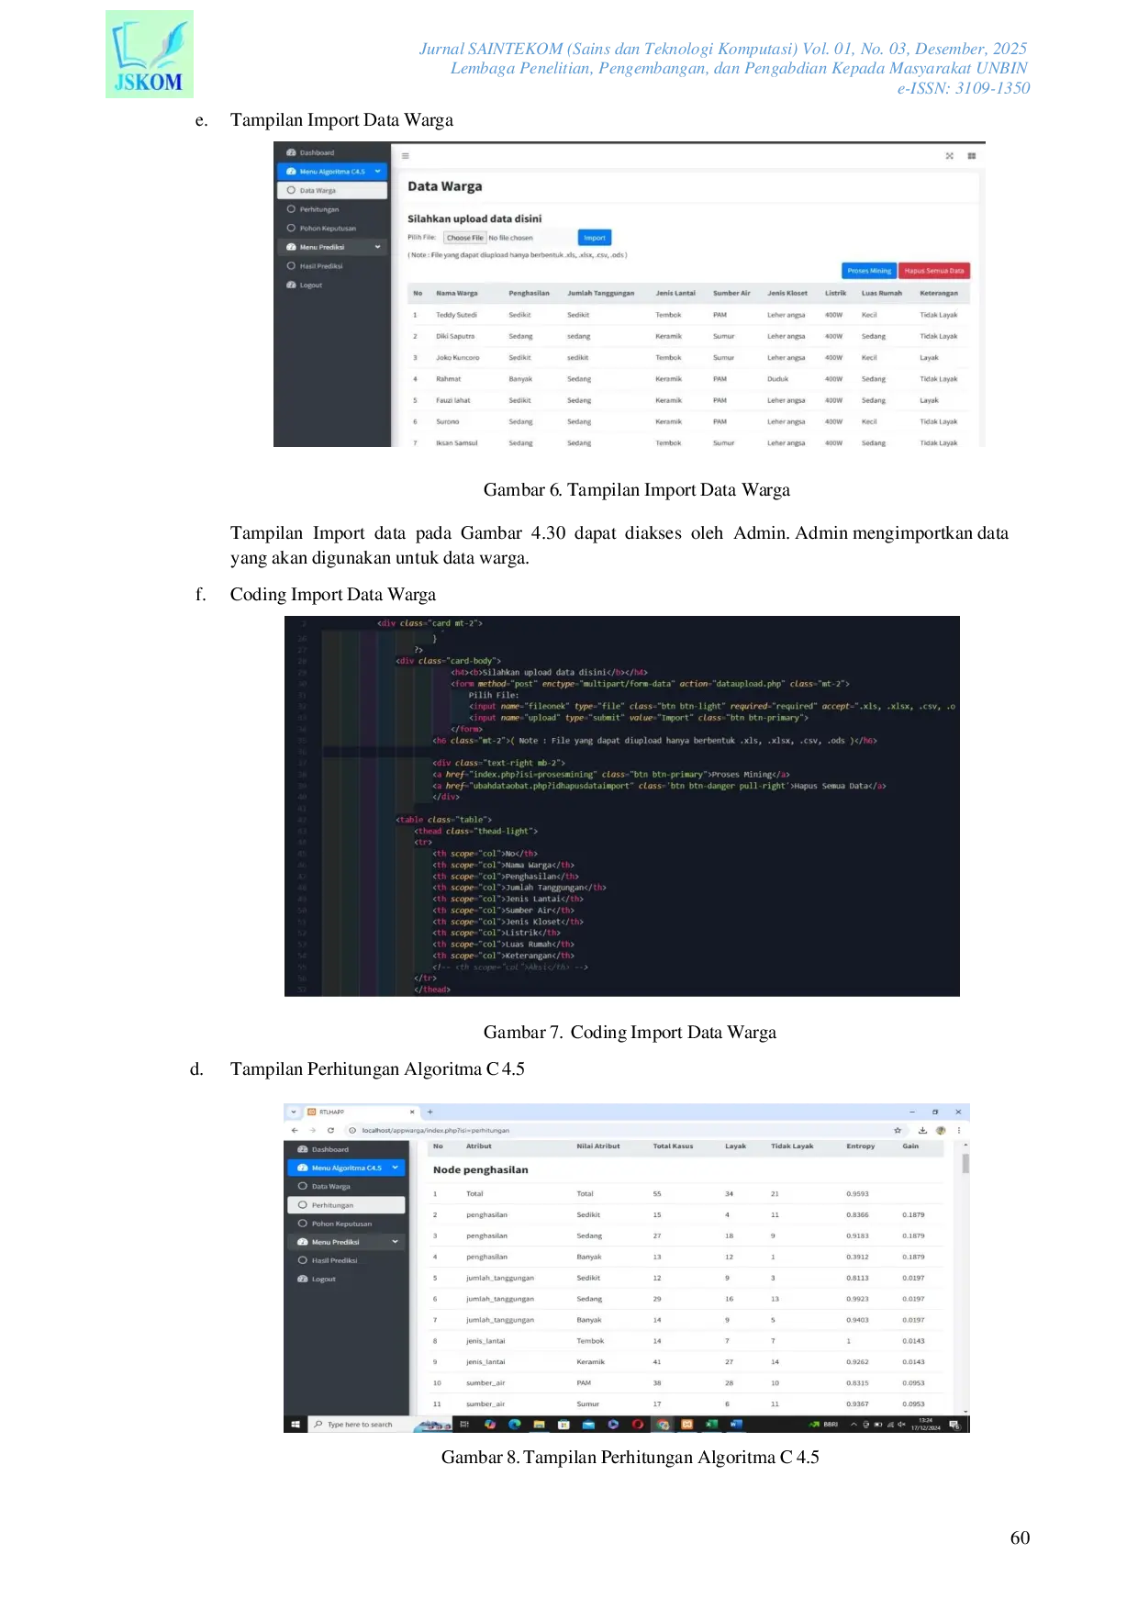The width and height of the screenshot is (1138, 1610).
Task: Click the browser reload icon
Action: [x=330, y=1130]
